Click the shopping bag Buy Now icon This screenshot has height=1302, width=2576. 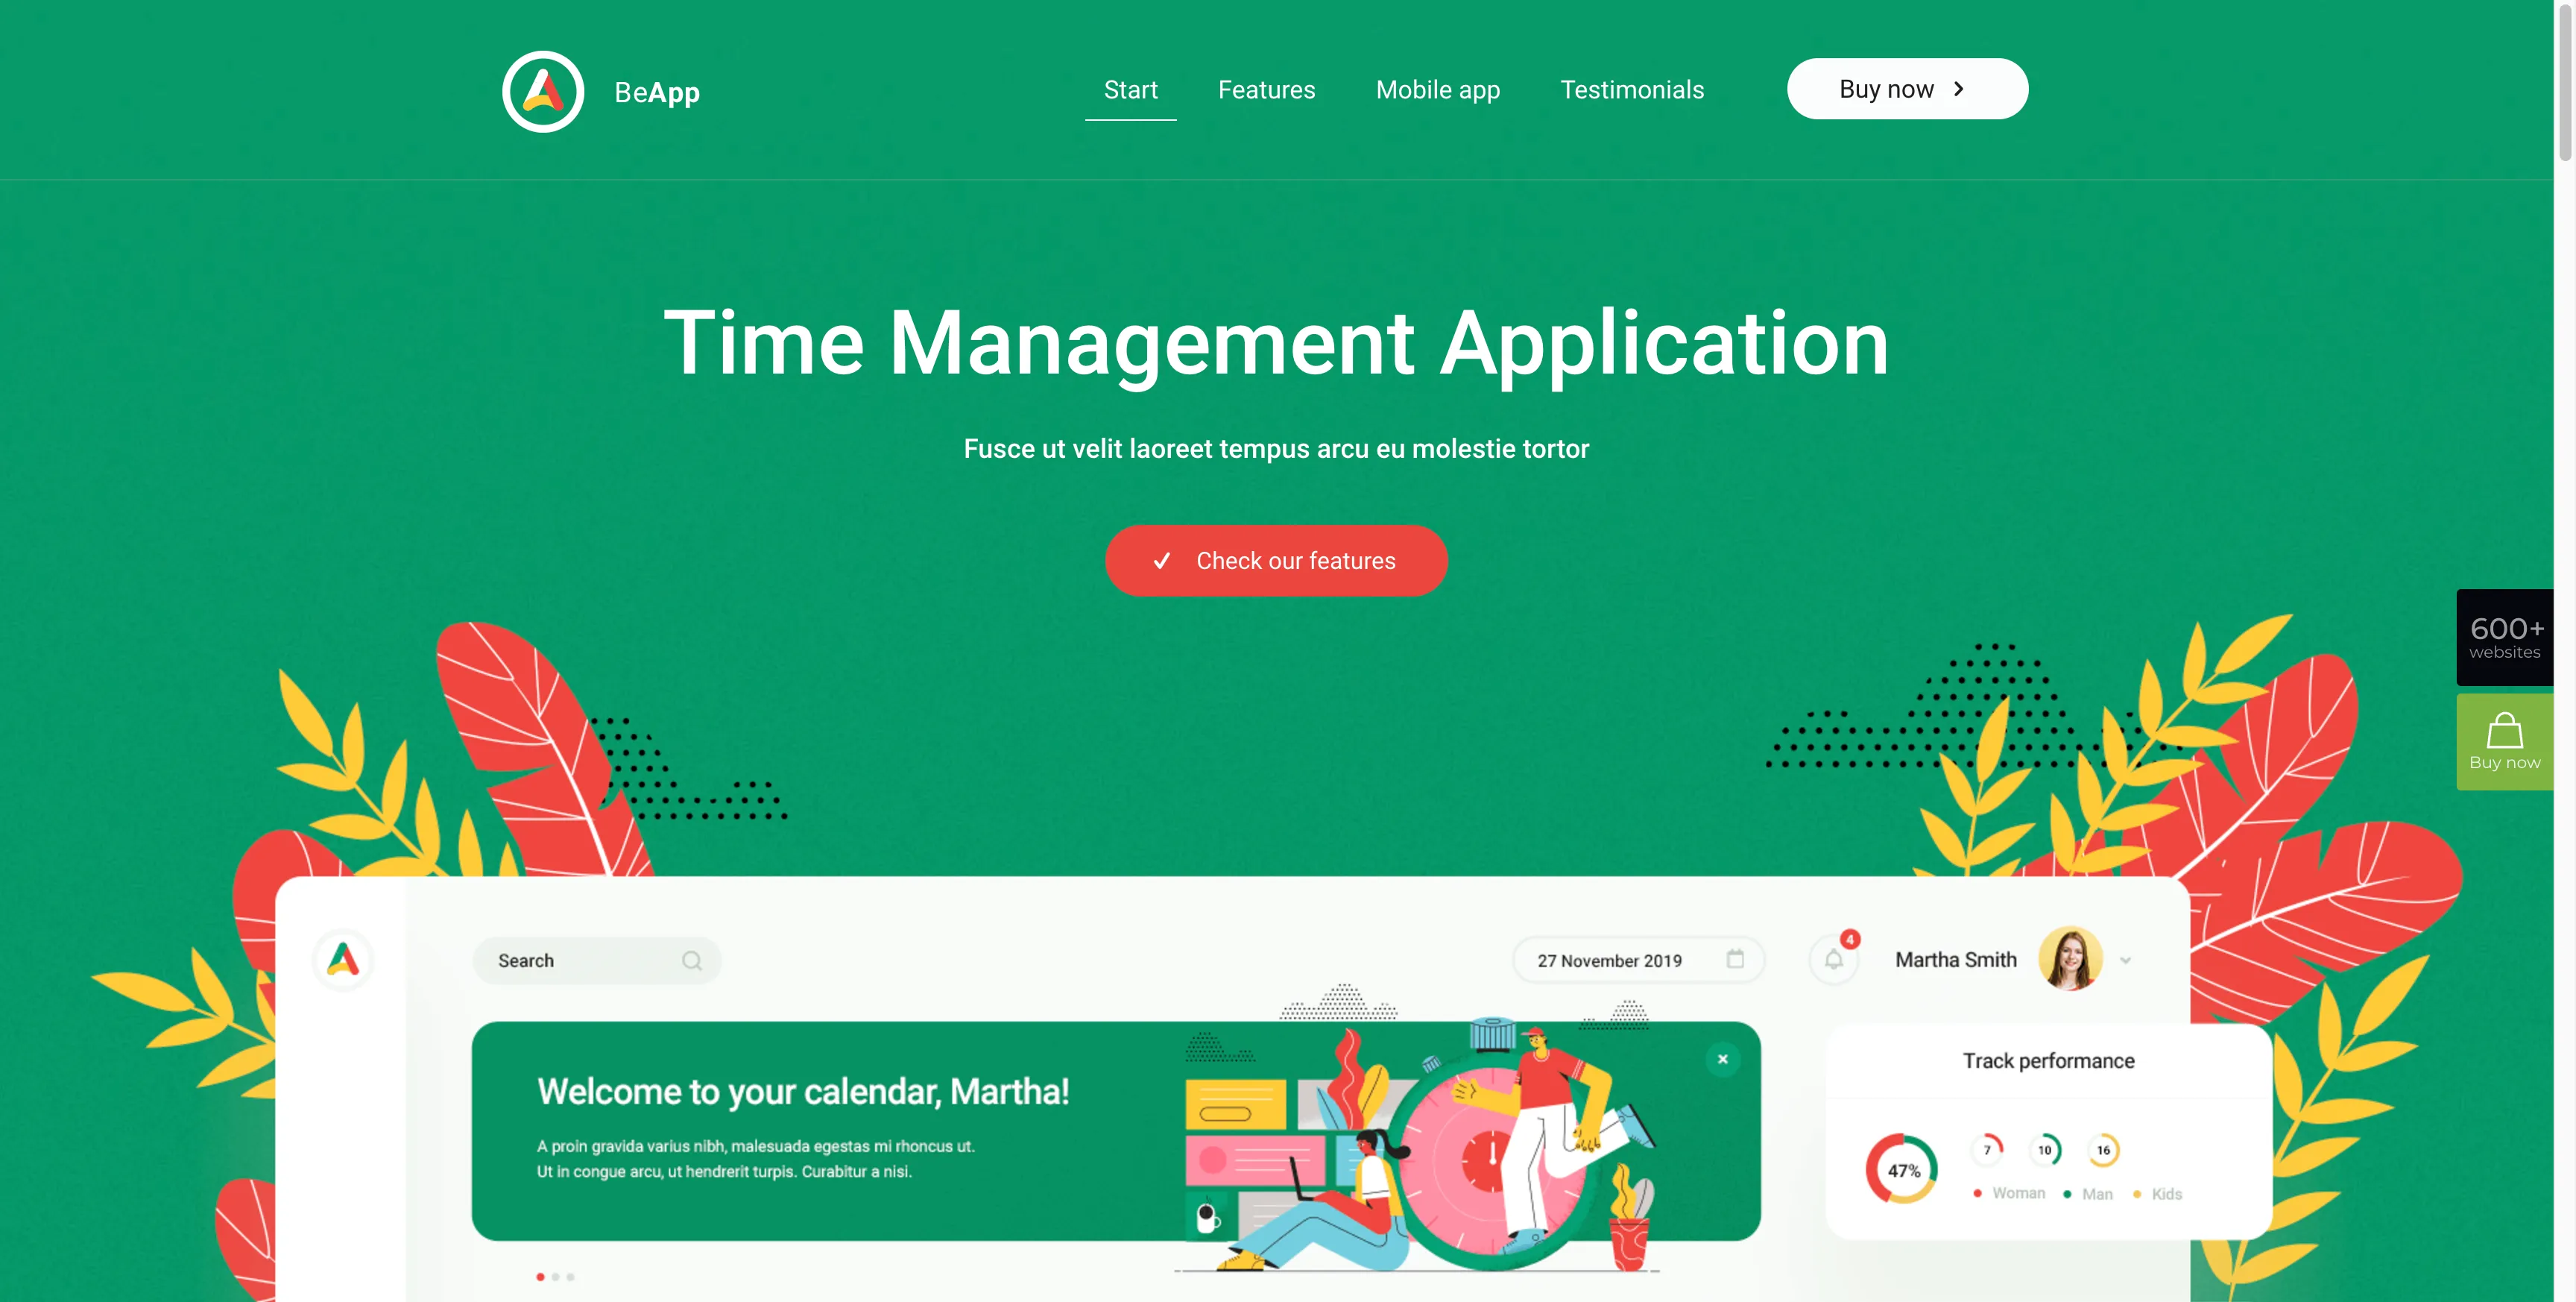[2504, 740]
